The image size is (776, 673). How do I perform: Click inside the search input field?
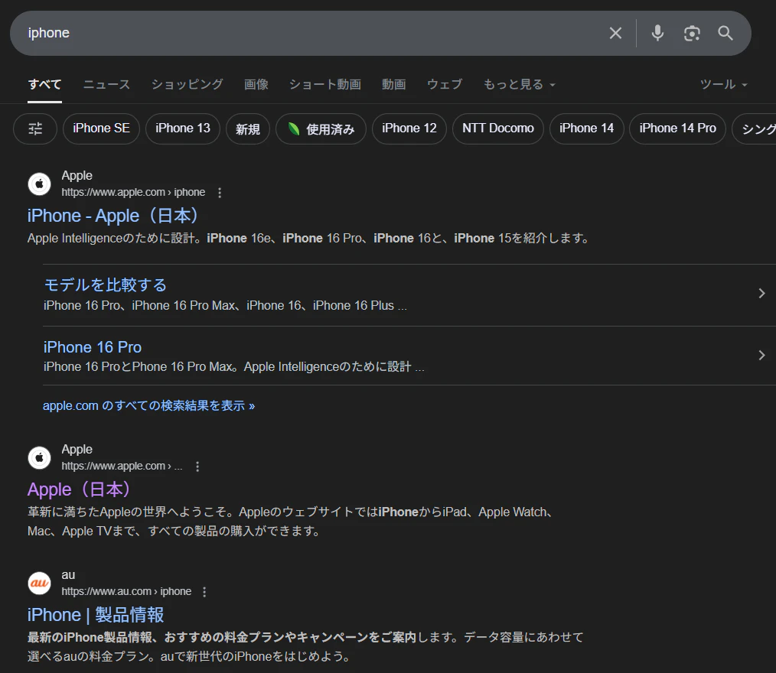pos(306,33)
